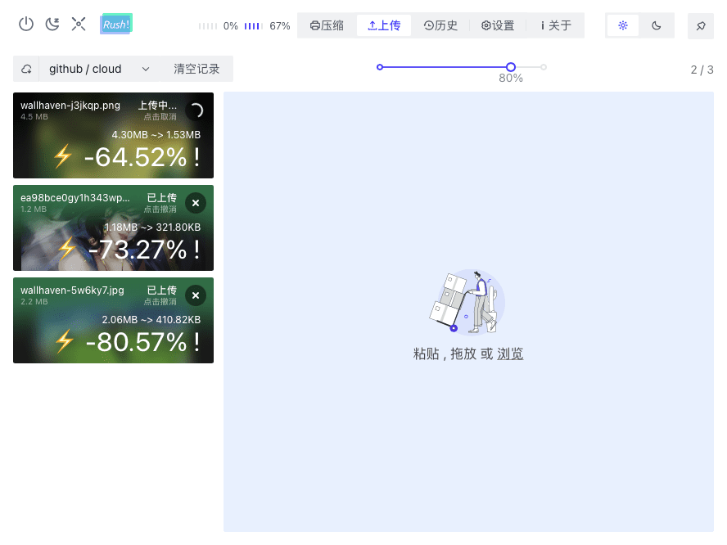
Task: Click the 80% quality slider handle
Action: [511, 67]
